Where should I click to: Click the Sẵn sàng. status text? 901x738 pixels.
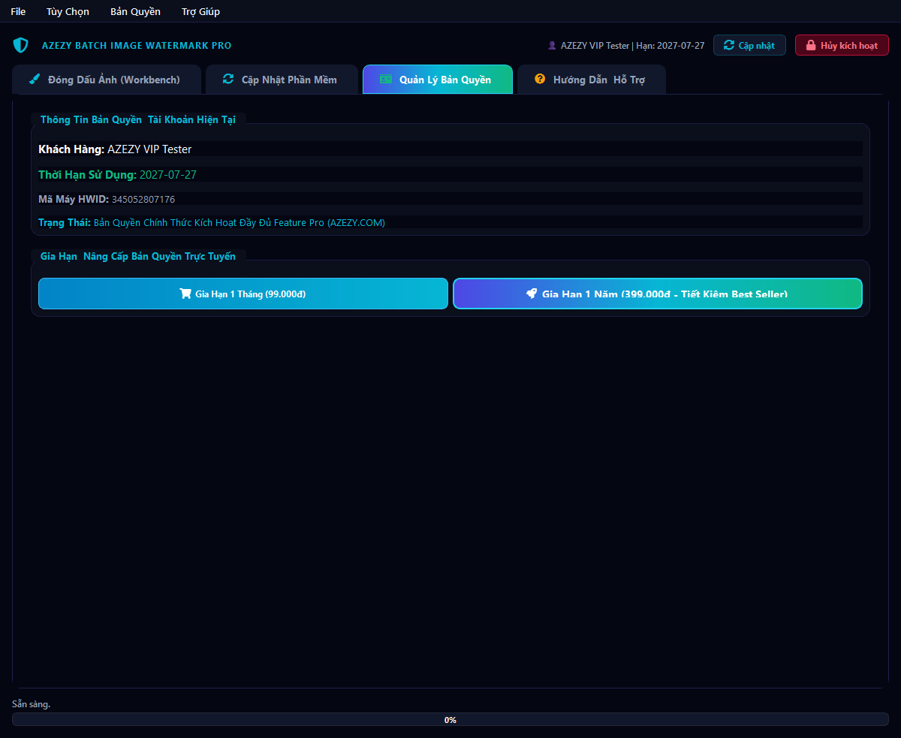point(32,704)
